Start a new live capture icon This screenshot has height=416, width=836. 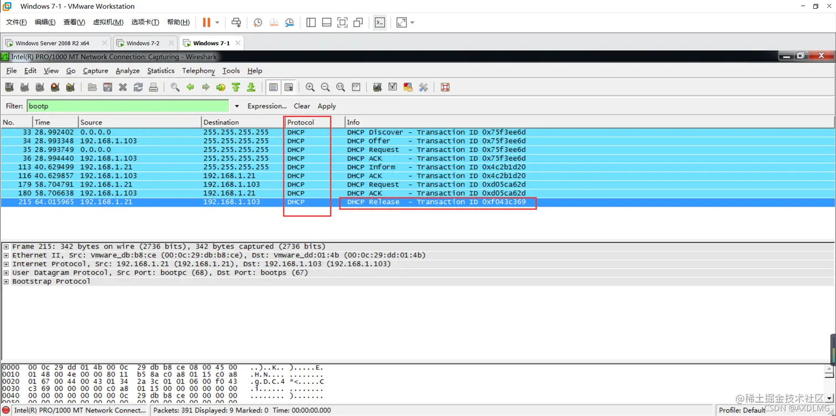[x=40, y=87]
